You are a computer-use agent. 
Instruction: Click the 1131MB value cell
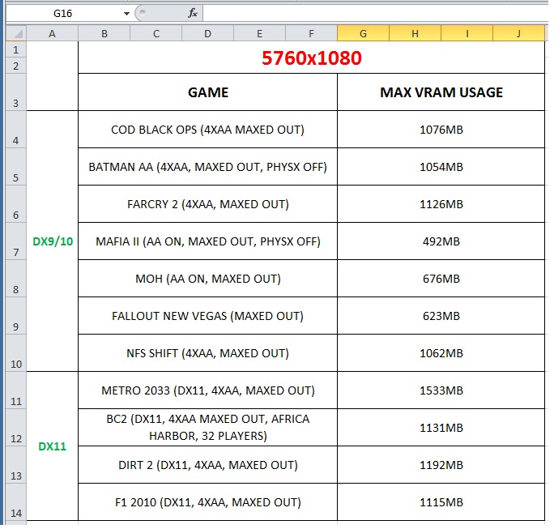pyautogui.click(x=441, y=428)
